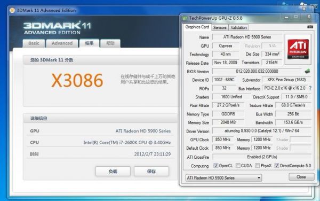Open the Basic tab in 3DMark

tap(34, 43)
